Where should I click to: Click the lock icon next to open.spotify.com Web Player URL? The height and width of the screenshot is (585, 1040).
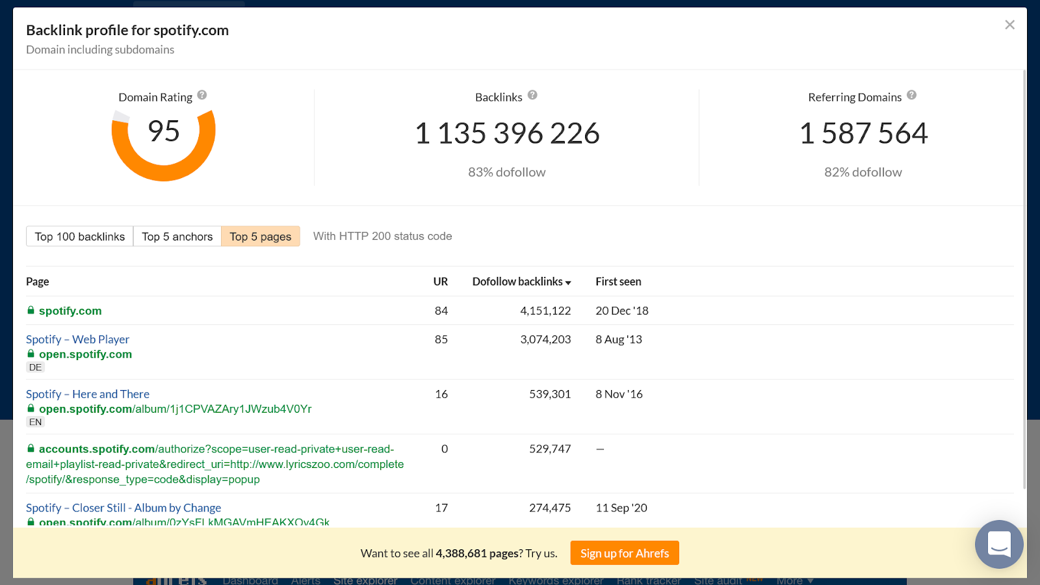point(31,354)
